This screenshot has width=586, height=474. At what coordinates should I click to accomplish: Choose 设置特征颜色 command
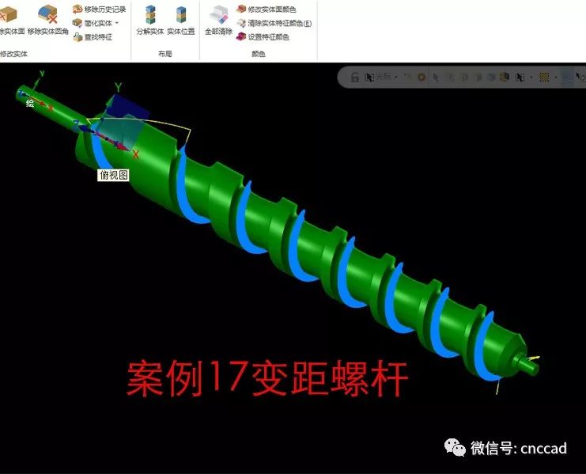point(263,37)
